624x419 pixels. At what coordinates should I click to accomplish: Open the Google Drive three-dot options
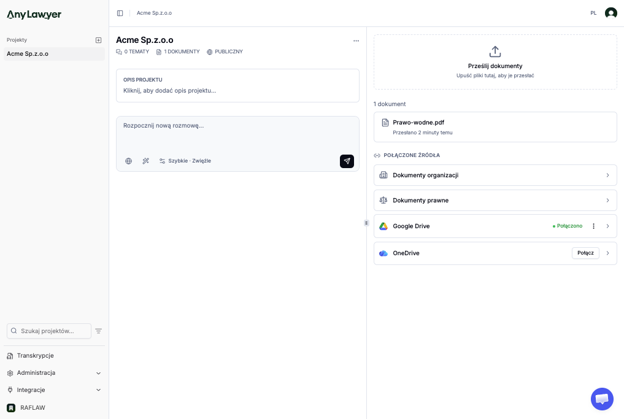(593, 226)
